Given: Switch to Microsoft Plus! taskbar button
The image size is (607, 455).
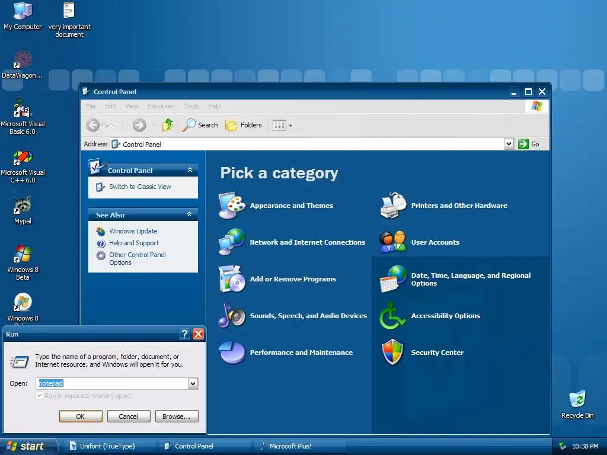Looking at the screenshot, I should pyautogui.click(x=300, y=446).
